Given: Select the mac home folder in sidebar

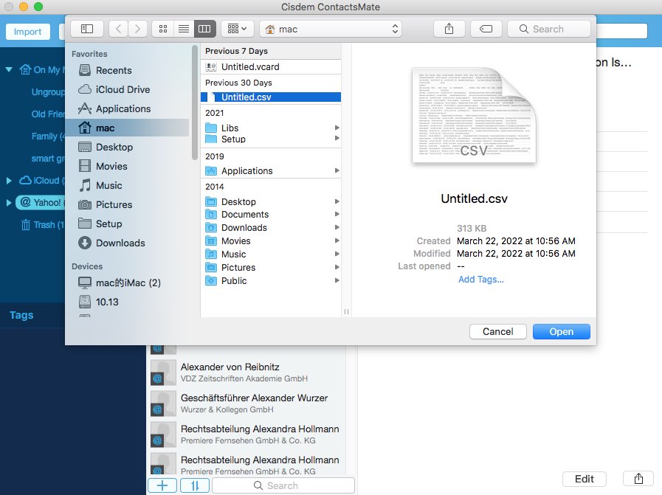Looking at the screenshot, I should (x=127, y=128).
